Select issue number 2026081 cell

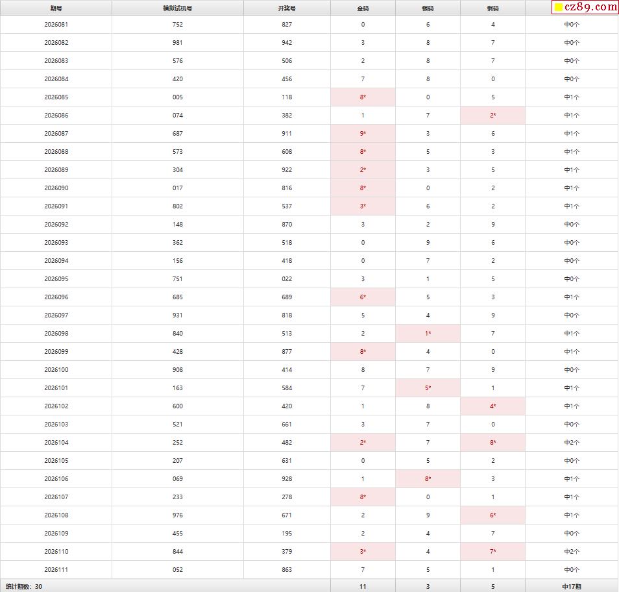click(x=56, y=25)
